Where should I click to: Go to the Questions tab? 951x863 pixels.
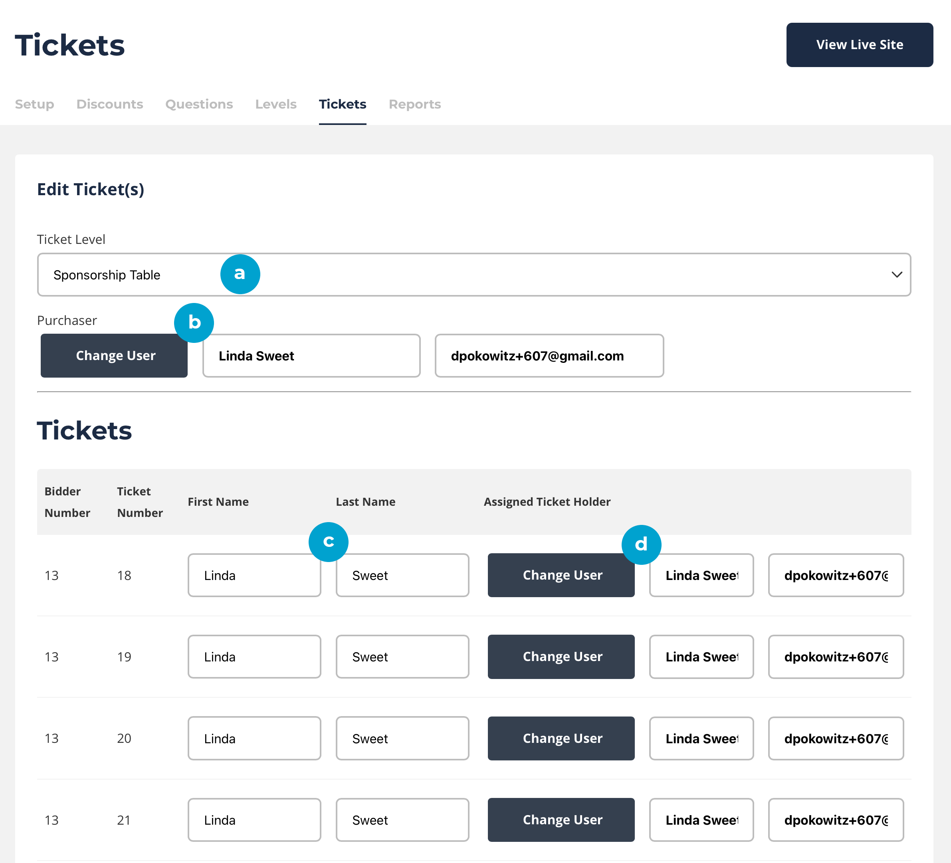tap(198, 104)
